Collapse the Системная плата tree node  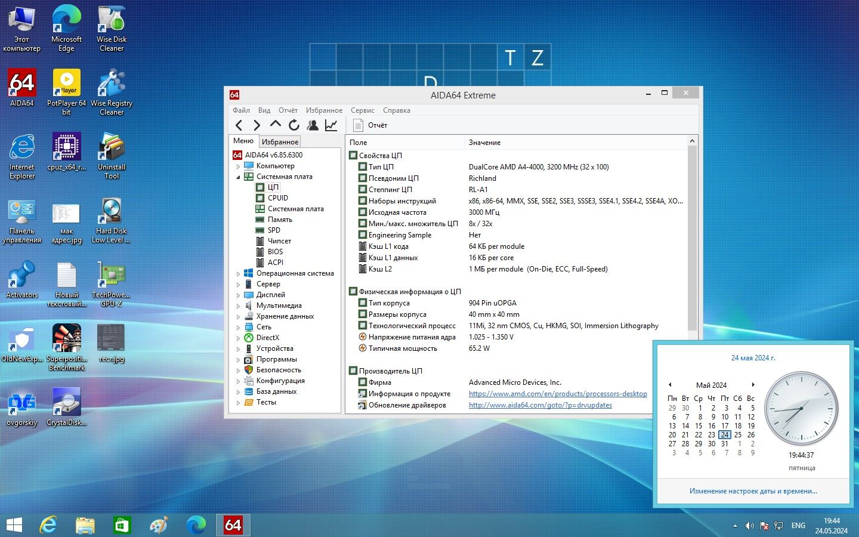pos(238,177)
